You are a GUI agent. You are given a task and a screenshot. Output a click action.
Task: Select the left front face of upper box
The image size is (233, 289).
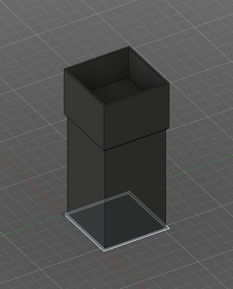[x=84, y=110]
